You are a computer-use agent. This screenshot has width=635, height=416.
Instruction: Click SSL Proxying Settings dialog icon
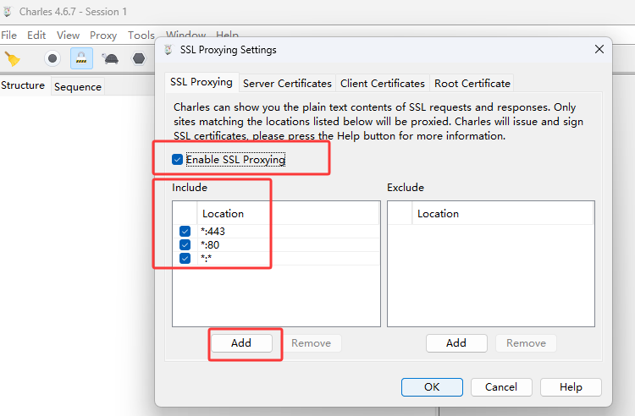[x=168, y=50]
